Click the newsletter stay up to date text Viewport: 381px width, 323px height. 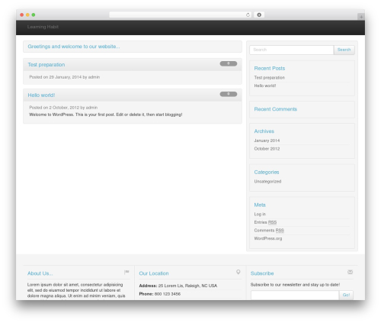pyautogui.click(x=295, y=285)
